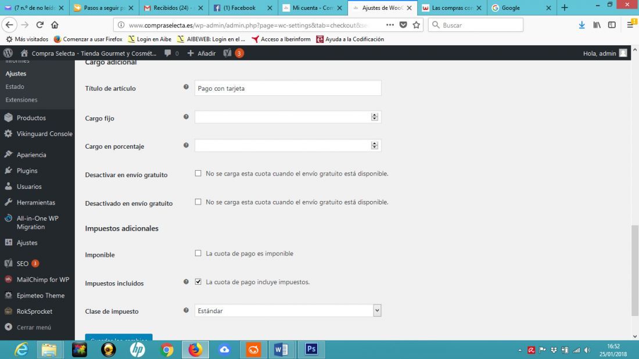This screenshot has height=359, width=639.
Task: Switch to the Google browser tab
Action: 521,8
